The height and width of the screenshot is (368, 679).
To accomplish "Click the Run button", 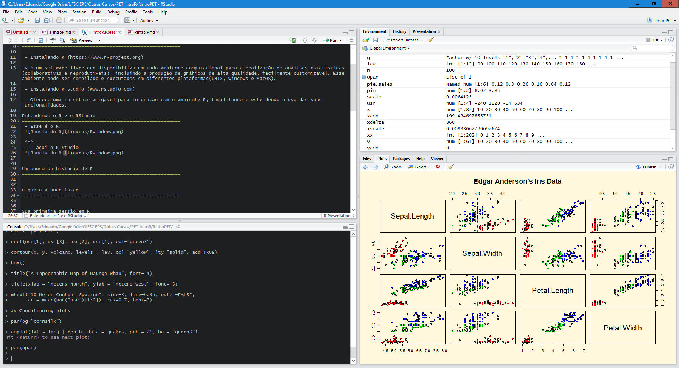I will 330,40.
